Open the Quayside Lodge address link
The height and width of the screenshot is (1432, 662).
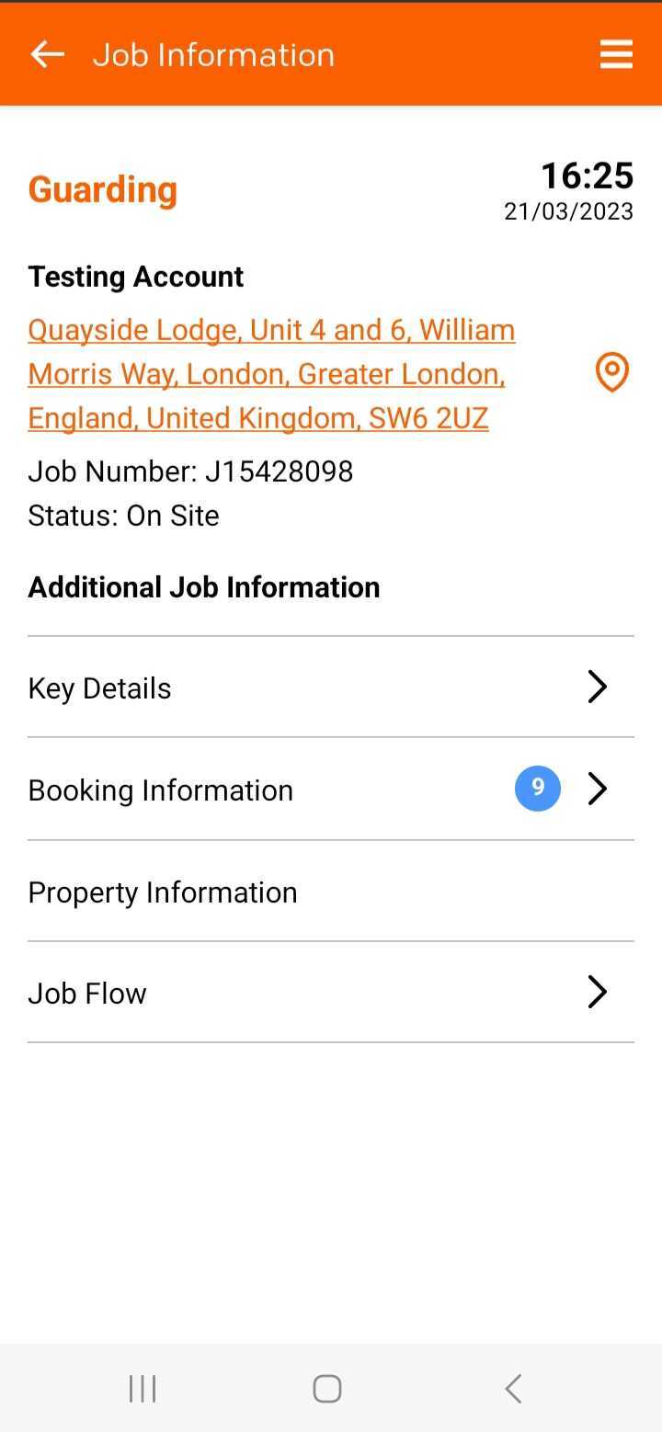[x=271, y=373]
